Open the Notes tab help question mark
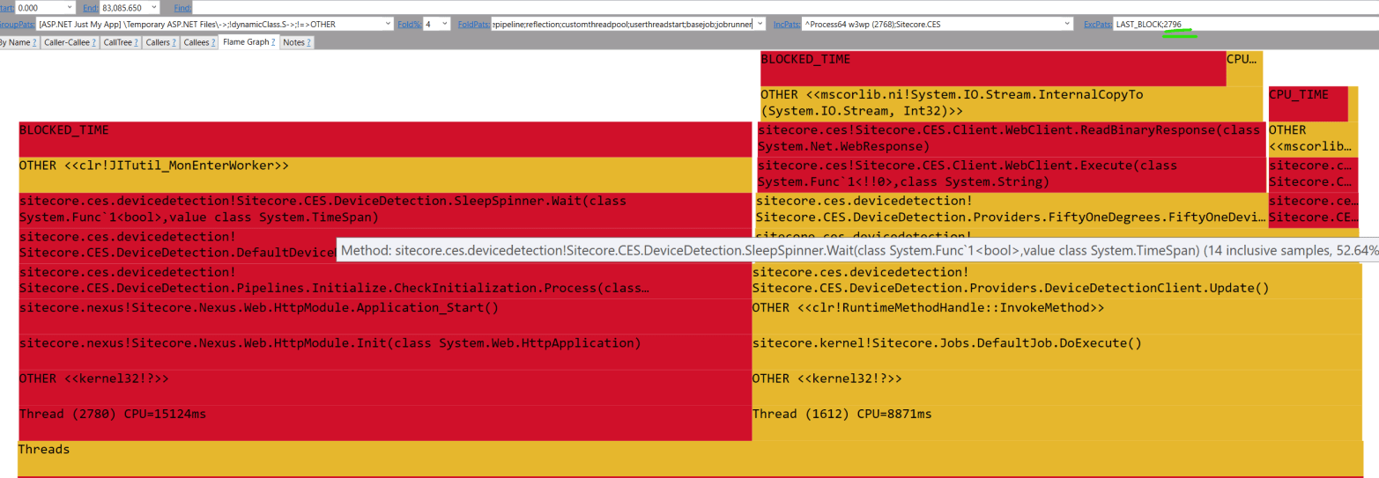 pyautogui.click(x=309, y=42)
